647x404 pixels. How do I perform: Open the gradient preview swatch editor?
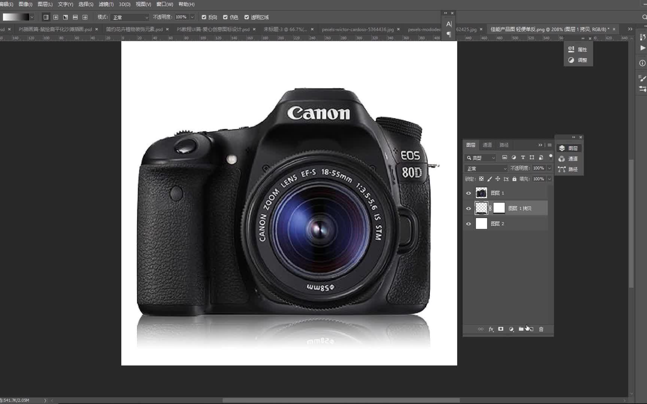(x=16, y=17)
